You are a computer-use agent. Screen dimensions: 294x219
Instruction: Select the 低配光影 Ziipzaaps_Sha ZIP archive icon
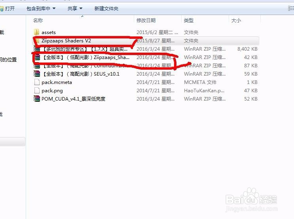tap(37, 57)
